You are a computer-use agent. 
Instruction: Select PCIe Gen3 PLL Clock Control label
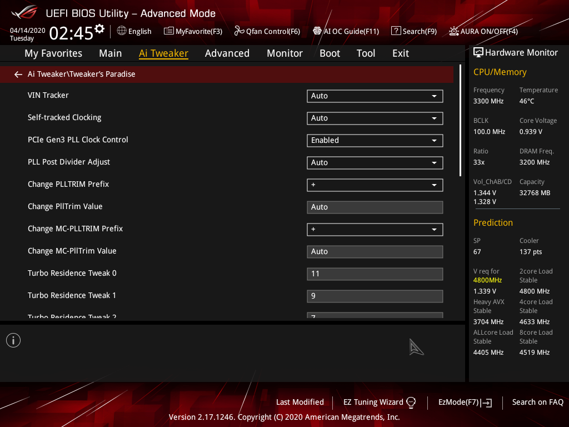point(78,140)
